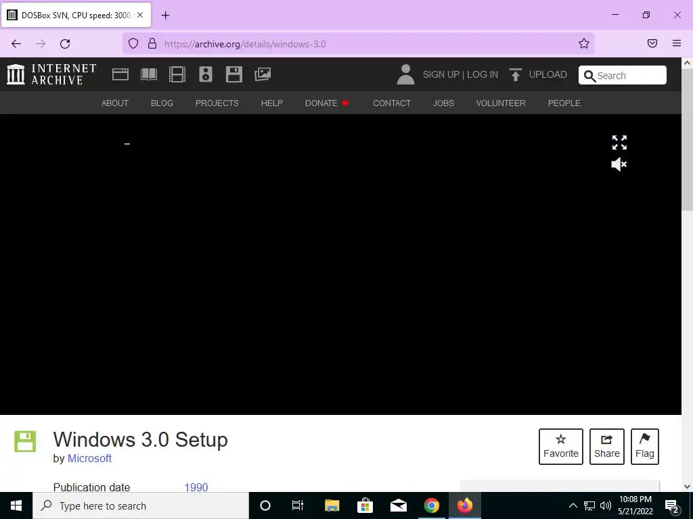693x519 pixels.
Task: Click LOG IN link
Action: point(483,74)
